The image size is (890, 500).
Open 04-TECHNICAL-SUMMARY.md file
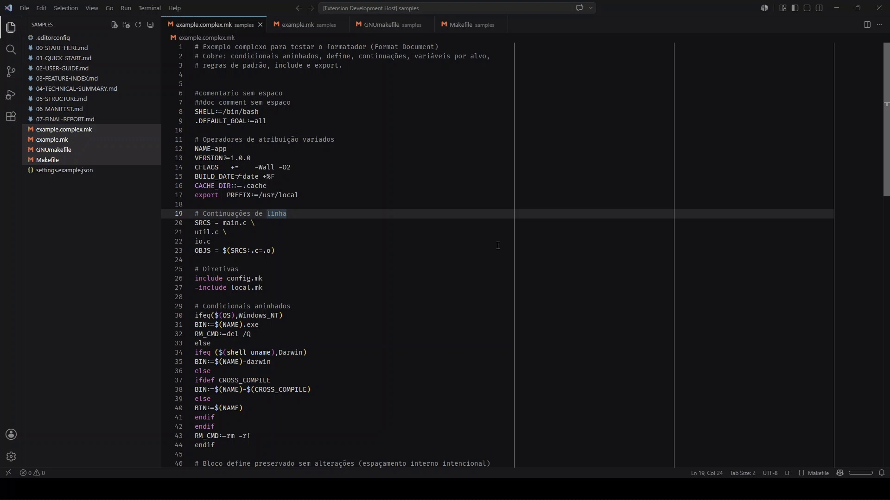click(91, 88)
